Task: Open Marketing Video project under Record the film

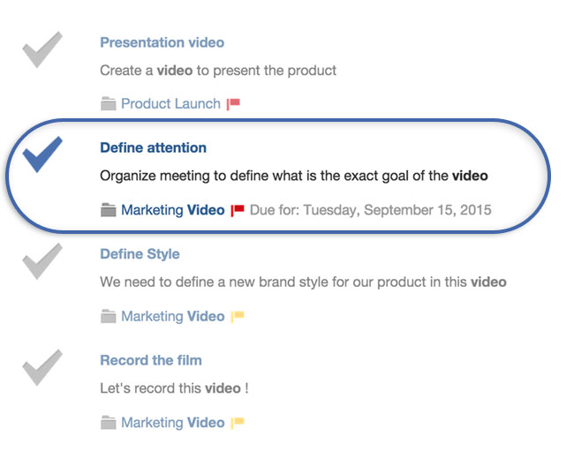Action: [x=173, y=423]
